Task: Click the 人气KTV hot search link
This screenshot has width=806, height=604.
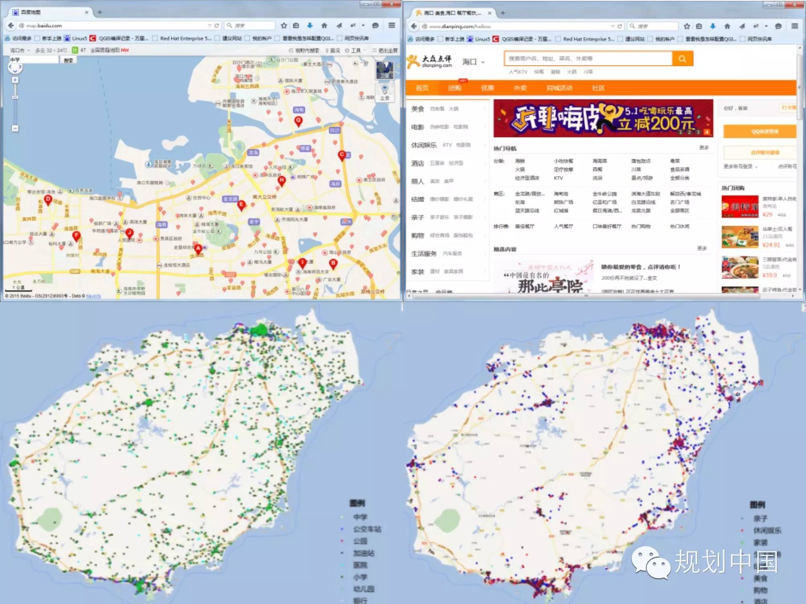Action: coord(518,72)
